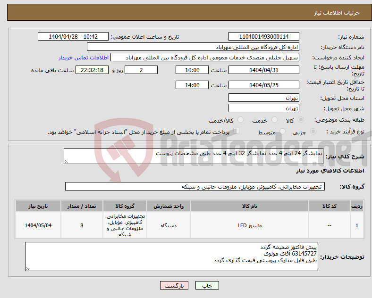The width and height of the screenshot is (372, 298).
Task: Click the quantity cell showing 8
Action: [x=82, y=225]
